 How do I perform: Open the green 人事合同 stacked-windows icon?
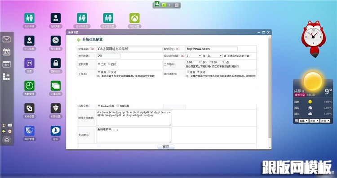pos(56,86)
